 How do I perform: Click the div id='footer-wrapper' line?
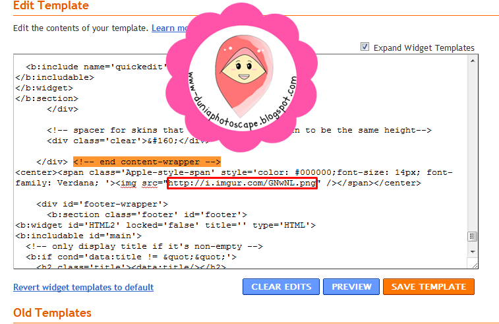coord(102,204)
